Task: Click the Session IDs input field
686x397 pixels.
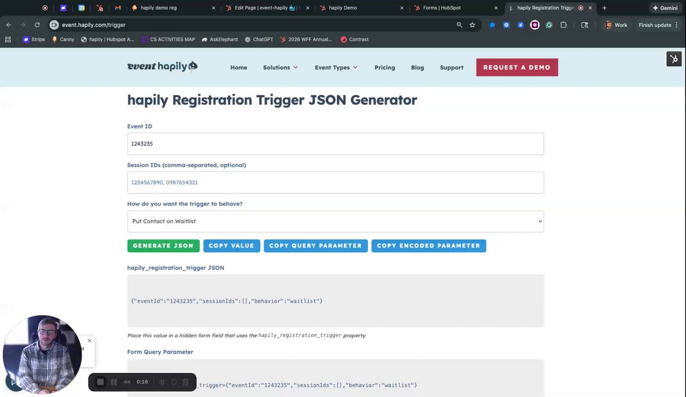Action: (x=335, y=182)
